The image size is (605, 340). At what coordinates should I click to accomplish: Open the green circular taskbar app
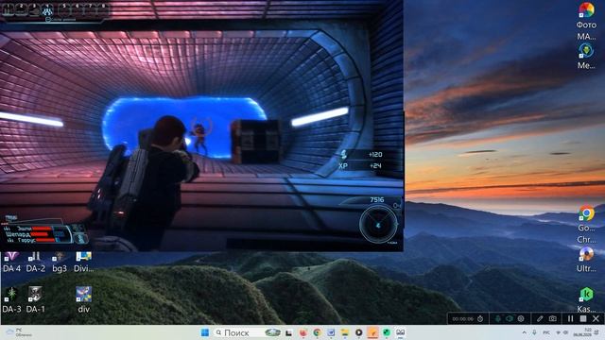tap(387, 332)
